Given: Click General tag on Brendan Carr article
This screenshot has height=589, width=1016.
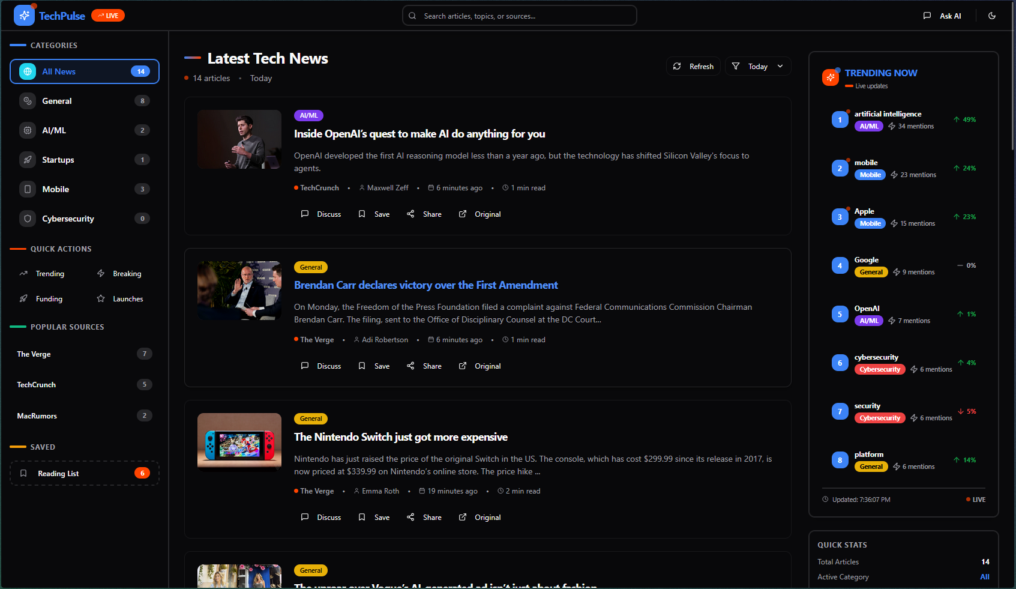Looking at the screenshot, I should pyautogui.click(x=311, y=267).
